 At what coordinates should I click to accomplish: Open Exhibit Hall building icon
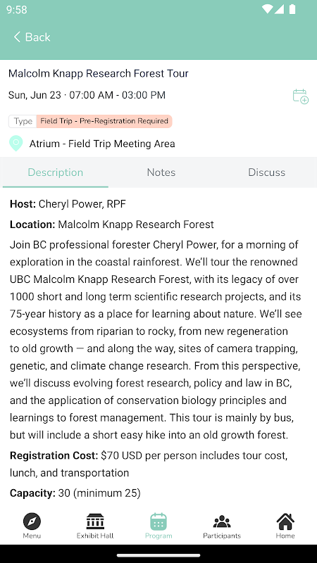95,521
